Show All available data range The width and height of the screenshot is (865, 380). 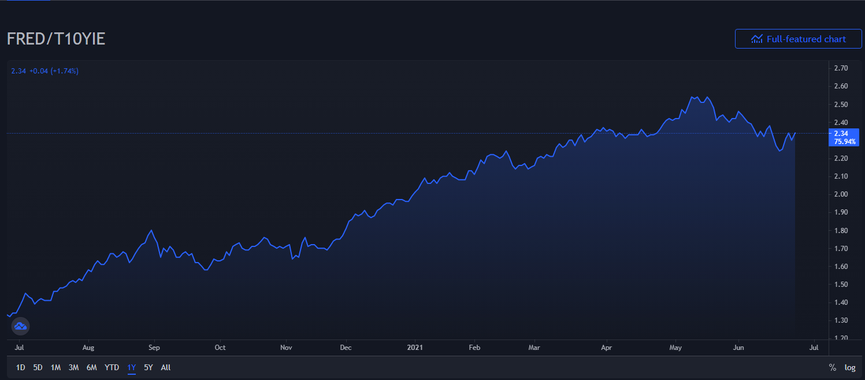point(166,367)
